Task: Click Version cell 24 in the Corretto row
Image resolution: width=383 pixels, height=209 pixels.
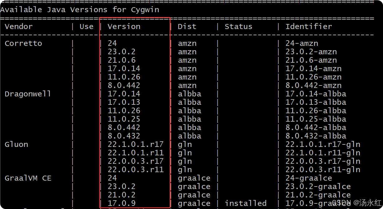Action: (x=112, y=43)
